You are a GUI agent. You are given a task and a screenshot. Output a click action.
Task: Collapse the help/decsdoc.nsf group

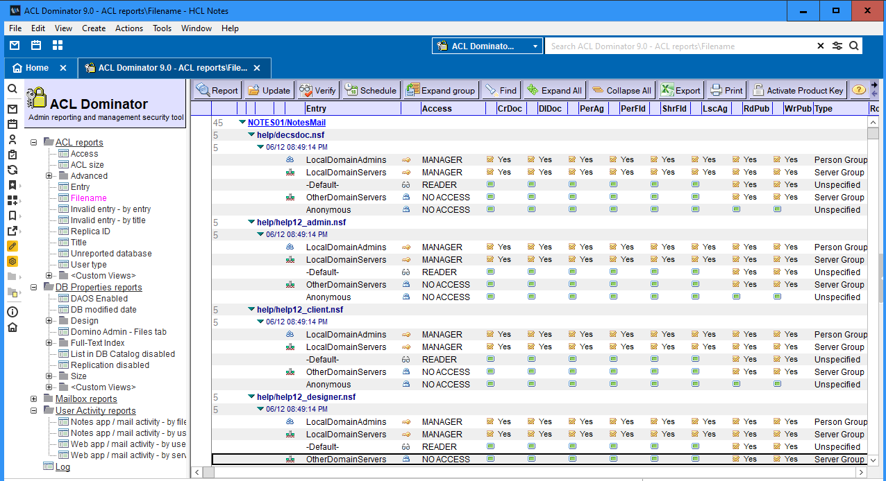pos(251,135)
